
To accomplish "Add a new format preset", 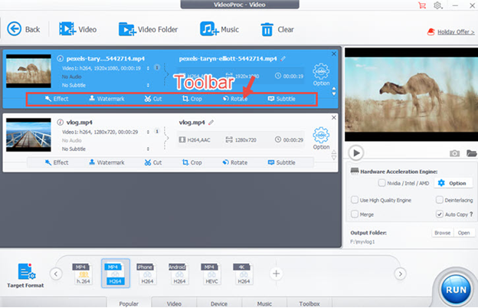I will tap(277, 274).
